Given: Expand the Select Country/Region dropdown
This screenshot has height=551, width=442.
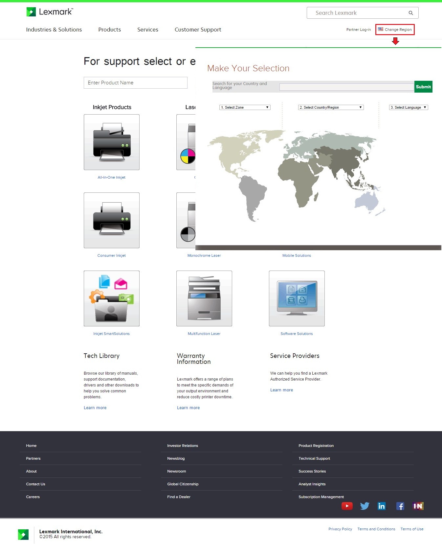Looking at the screenshot, I should (331, 107).
